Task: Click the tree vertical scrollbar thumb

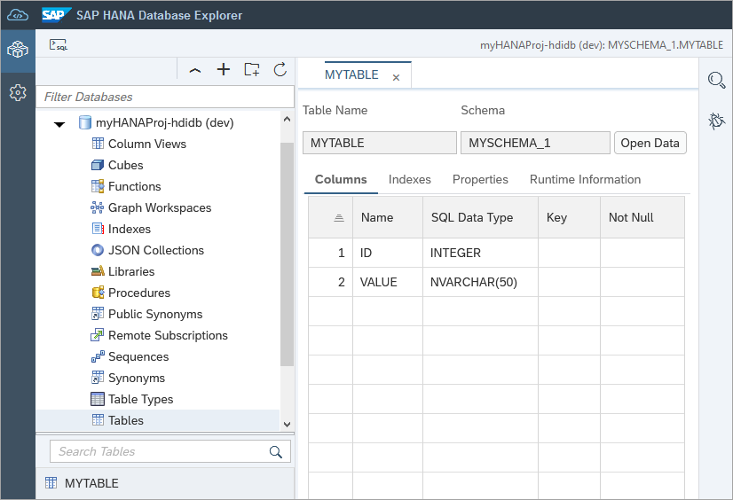Action: pyautogui.click(x=287, y=254)
